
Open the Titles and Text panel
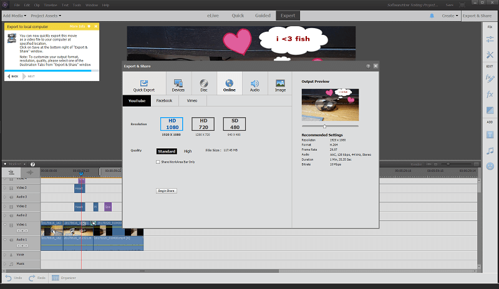(x=490, y=135)
